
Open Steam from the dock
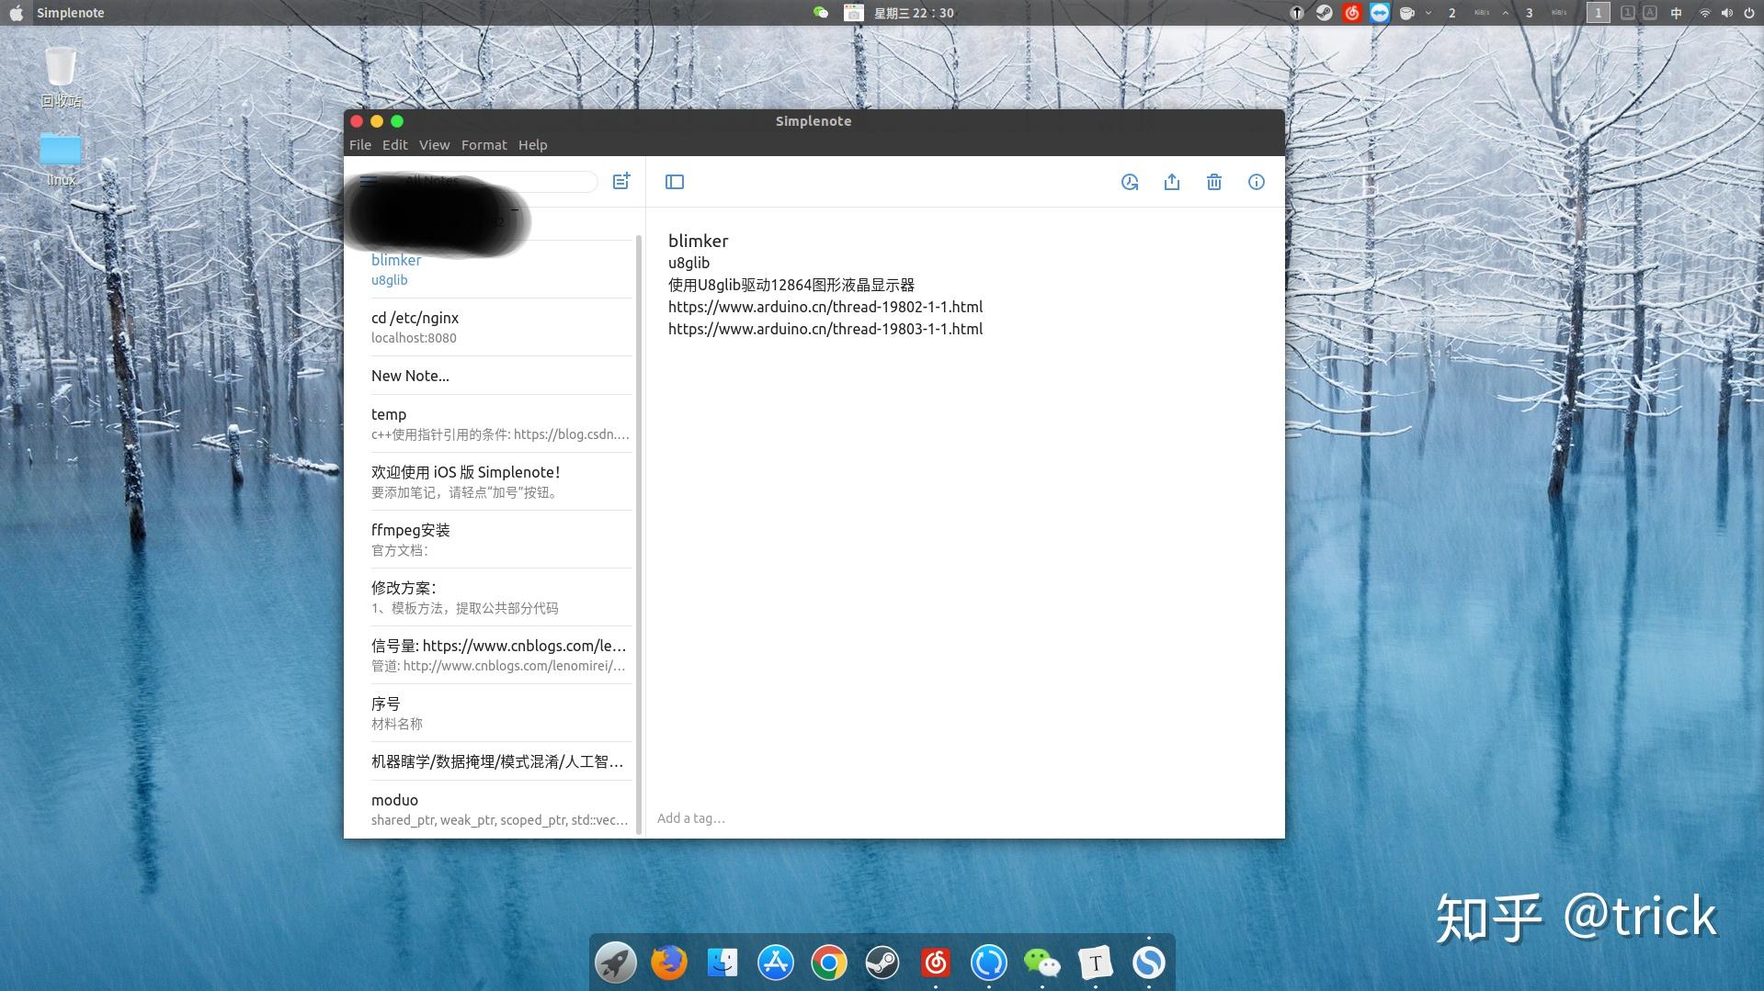click(882, 962)
